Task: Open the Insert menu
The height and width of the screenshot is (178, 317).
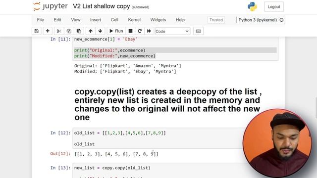Action: [x=96, y=20]
